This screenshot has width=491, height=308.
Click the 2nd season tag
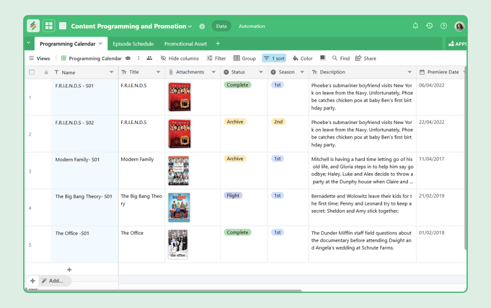[x=278, y=122]
